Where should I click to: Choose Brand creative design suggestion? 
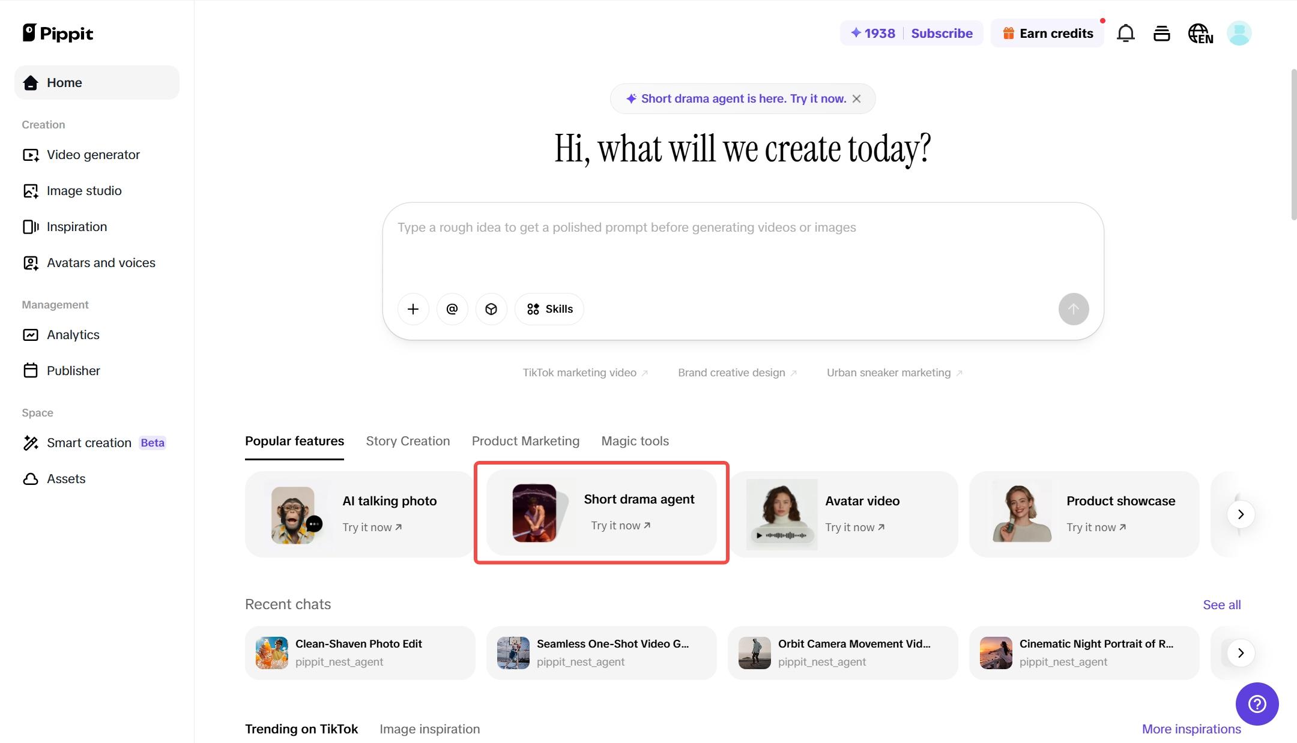click(x=737, y=373)
